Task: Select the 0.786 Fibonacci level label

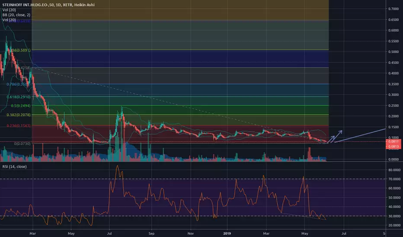Action: [19, 84]
